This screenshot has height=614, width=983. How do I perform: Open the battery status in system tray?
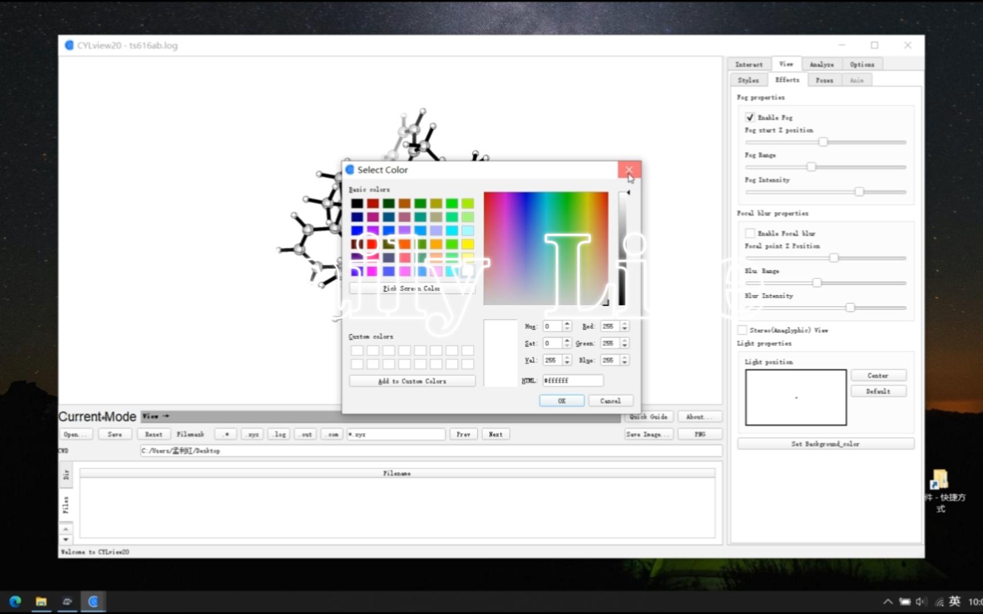tap(904, 601)
